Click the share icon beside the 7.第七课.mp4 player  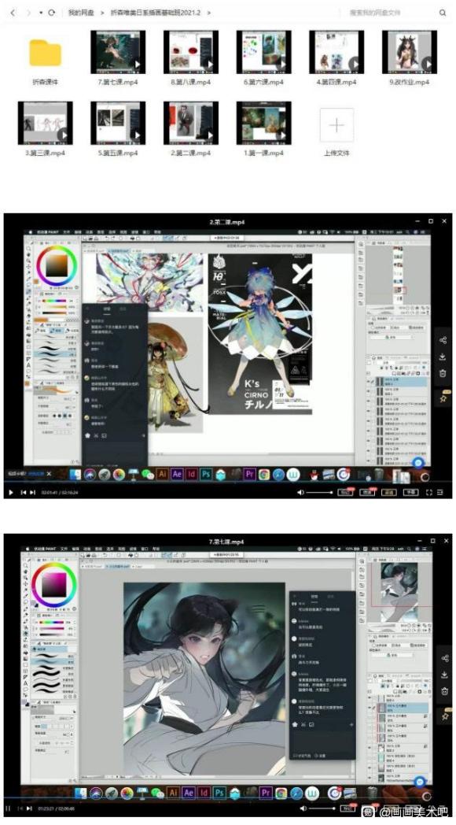(x=444, y=658)
